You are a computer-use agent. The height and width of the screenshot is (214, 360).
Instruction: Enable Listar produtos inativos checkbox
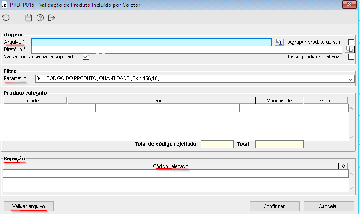351,56
